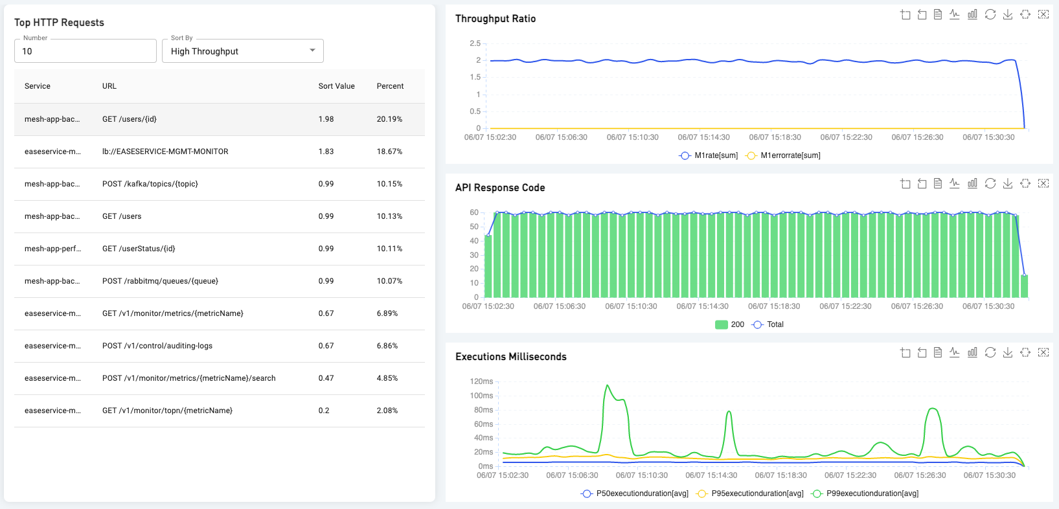Select the lb://EASESERVICE-MGMT-MONITOR row
1059x509 pixels.
[220, 152]
